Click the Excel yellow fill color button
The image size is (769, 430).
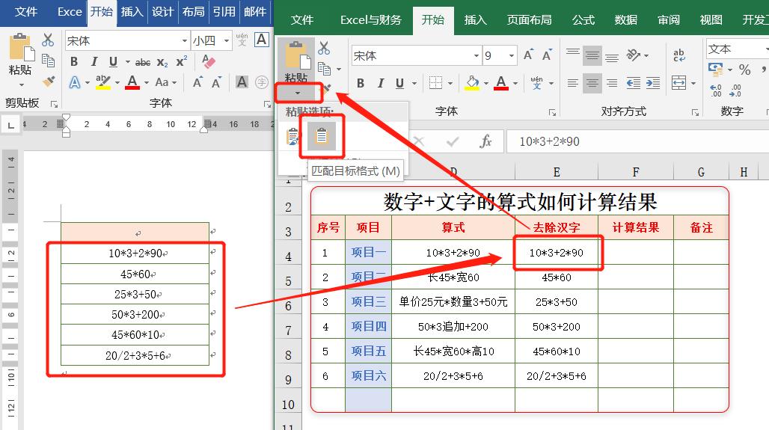(x=472, y=83)
